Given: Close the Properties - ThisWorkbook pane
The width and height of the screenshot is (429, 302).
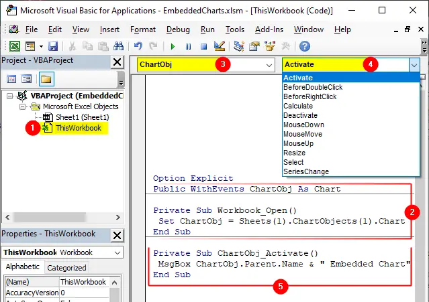Looking at the screenshot, I should [x=117, y=236].
